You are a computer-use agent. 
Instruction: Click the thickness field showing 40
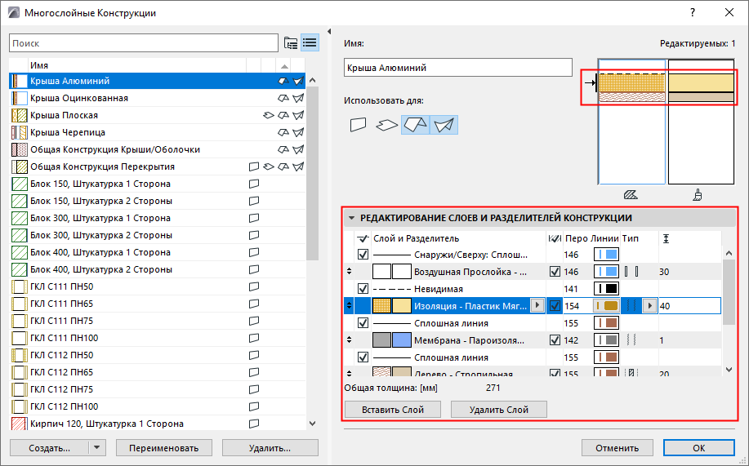(689, 306)
